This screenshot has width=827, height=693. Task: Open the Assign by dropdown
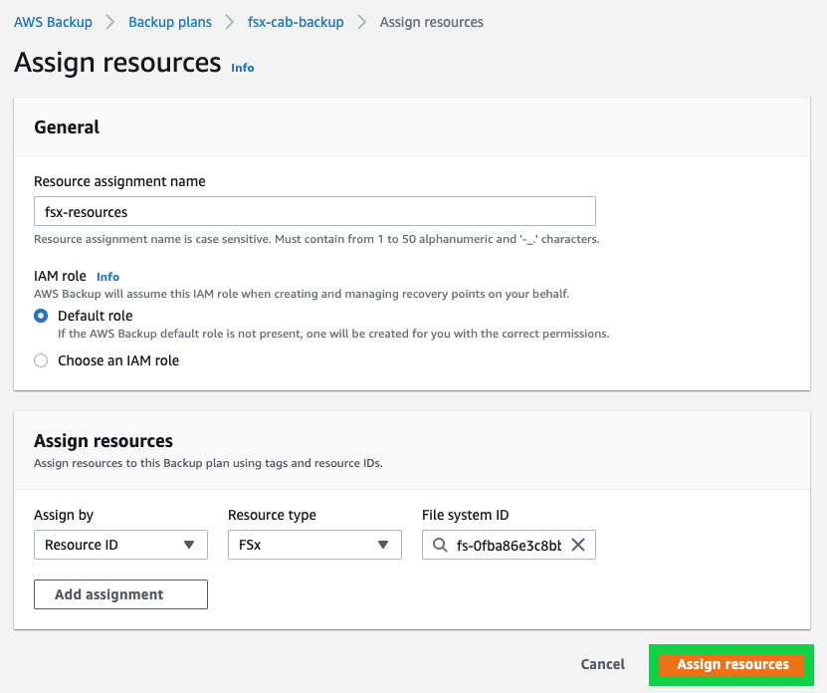[x=120, y=545]
